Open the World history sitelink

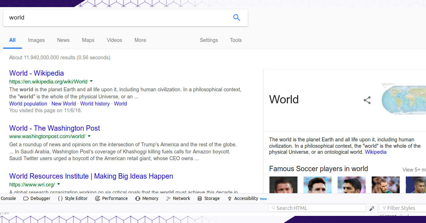pos(95,104)
